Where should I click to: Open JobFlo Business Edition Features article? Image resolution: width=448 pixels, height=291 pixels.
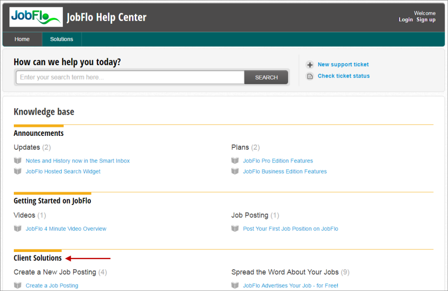click(x=285, y=171)
